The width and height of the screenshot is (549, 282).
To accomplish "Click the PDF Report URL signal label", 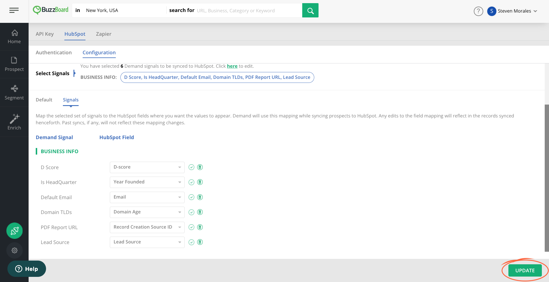I will coord(59,227).
